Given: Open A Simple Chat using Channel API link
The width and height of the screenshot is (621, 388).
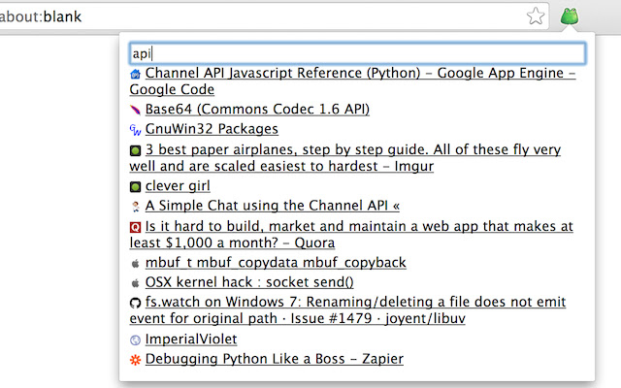Looking at the screenshot, I should [273, 206].
